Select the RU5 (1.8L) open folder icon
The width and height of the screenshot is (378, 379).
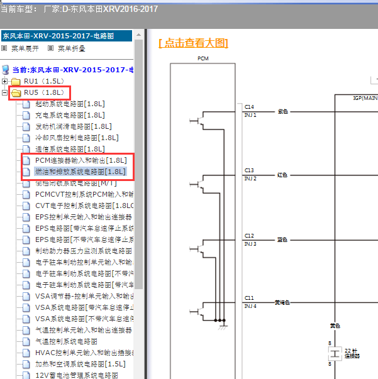point(16,93)
